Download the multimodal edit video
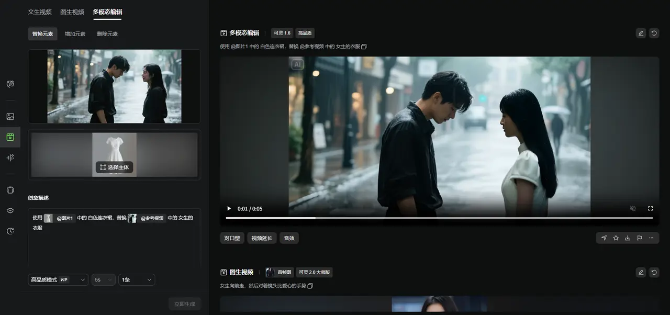Image resolution: width=670 pixels, height=315 pixels. pos(628,238)
